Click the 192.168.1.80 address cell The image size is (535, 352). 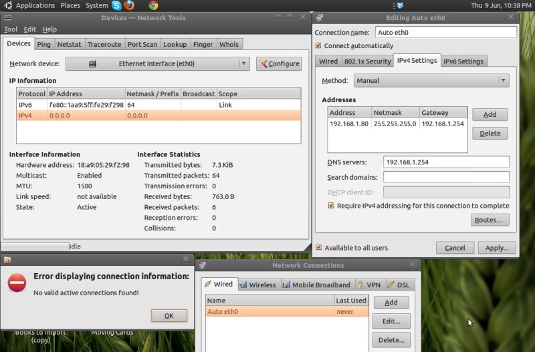[x=349, y=124]
